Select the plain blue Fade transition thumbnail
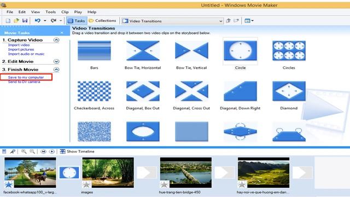350x197 pixels. 191,131
